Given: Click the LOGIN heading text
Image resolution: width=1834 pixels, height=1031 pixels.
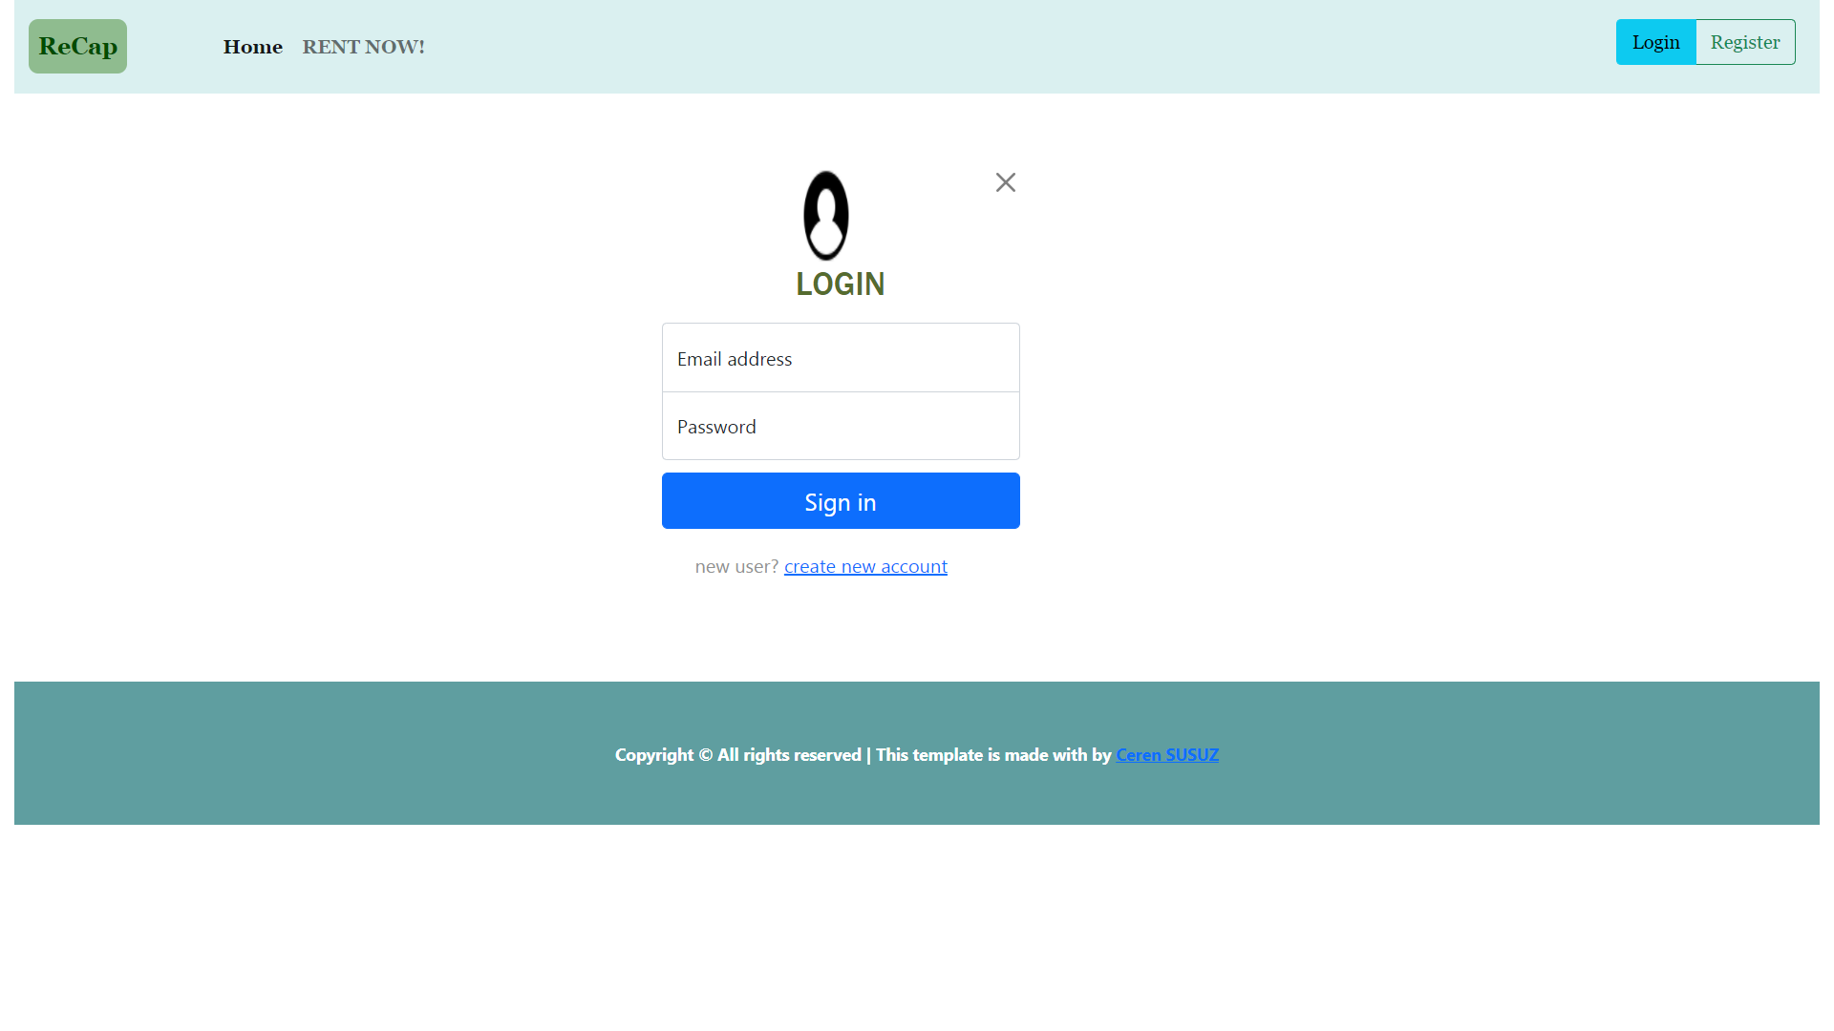Looking at the screenshot, I should point(840,284).
